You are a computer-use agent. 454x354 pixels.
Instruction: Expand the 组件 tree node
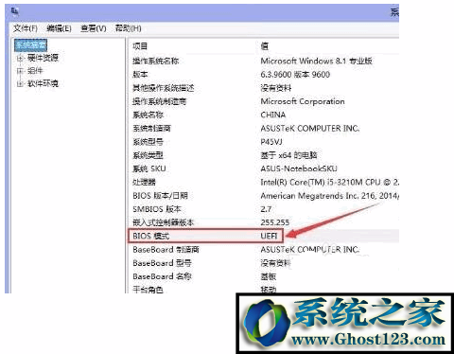coord(20,71)
